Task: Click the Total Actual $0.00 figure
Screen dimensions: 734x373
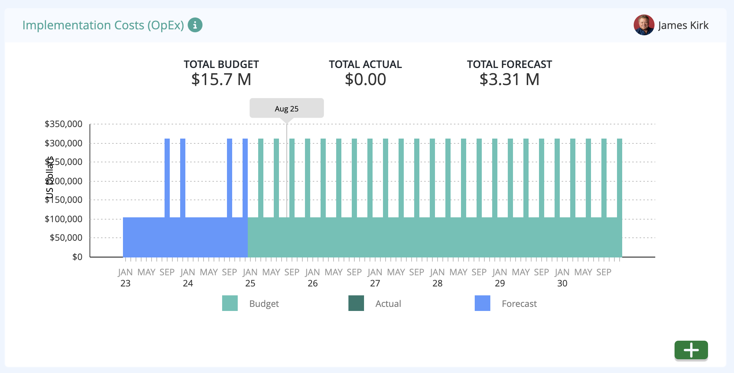Action: pos(366,80)
